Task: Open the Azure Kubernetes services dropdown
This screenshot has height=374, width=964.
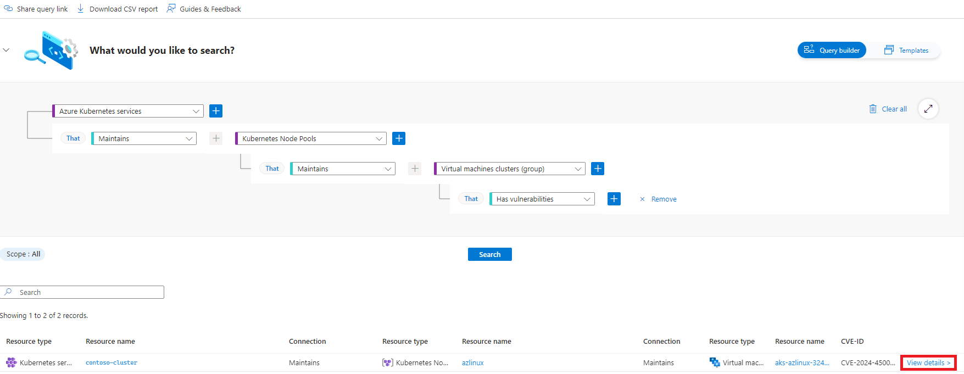Action: (x=128, y=111)
